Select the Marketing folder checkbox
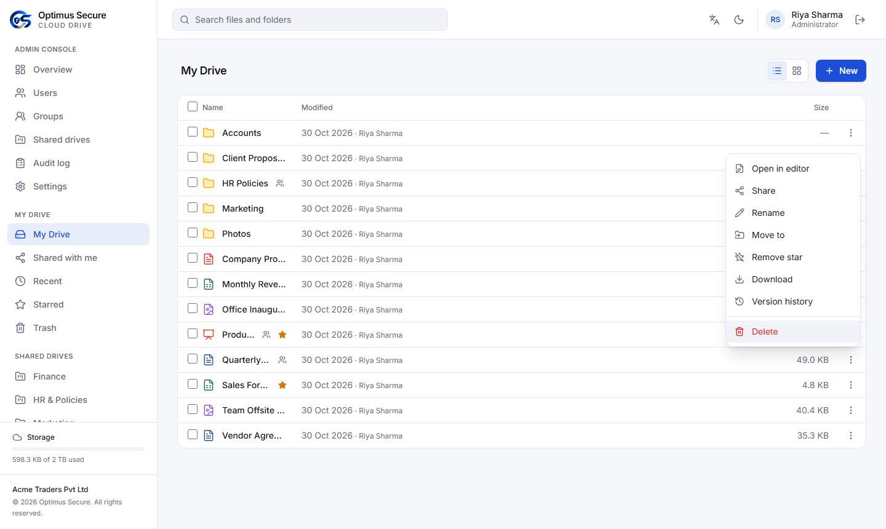886x529 pixels. tap(193, 207)
